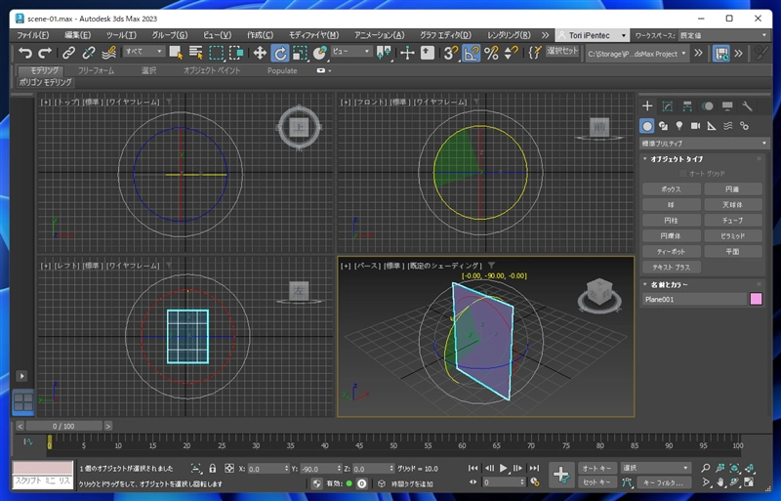781x501 pixels.
Task: Click the TextPlus primitive button
Action: tap(672, 268)
